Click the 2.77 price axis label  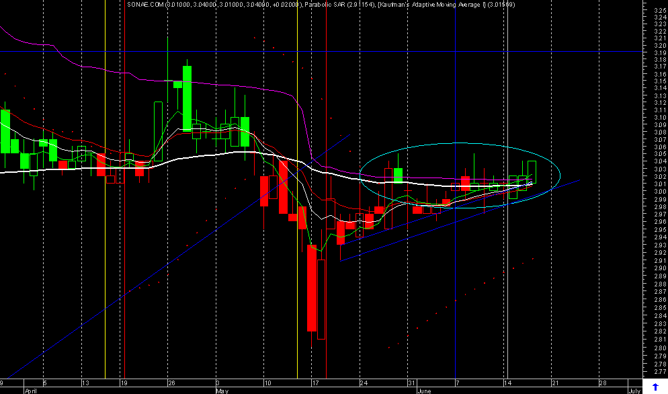pos(661,372)
